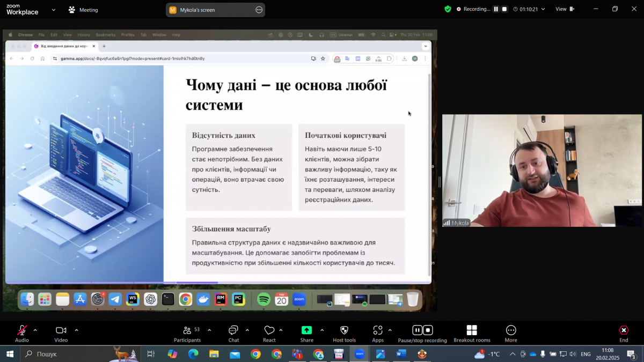
Task: Stop the camera via the Video icon
Action: pyautogui.click(x=61, y=331)
